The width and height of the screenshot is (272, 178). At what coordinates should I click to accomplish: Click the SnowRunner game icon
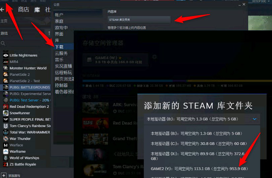[x=6, y=113]
